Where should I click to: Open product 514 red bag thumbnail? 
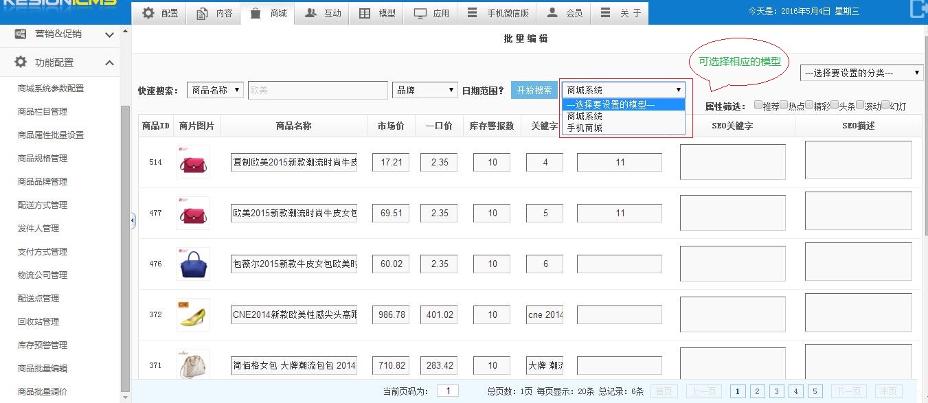coord(193,163)
